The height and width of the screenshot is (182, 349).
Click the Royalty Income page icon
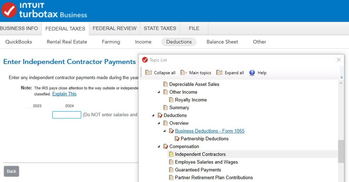(171, 100)
